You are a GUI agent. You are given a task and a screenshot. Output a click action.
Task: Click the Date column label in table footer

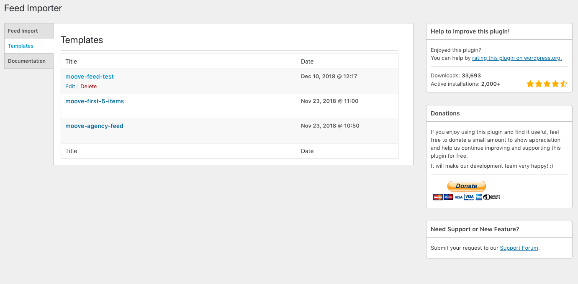[307, 151]
